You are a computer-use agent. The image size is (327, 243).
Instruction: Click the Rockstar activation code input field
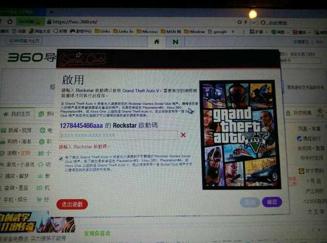pos(118,135)
